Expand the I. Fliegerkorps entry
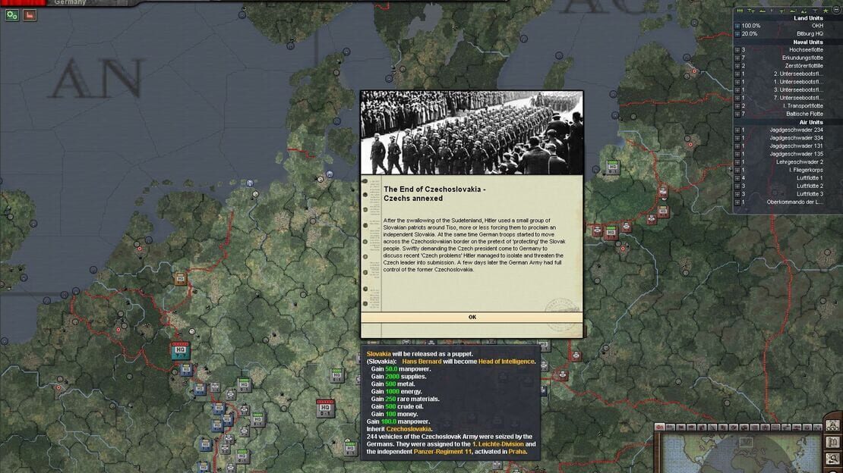Image resolution: width=843 pixels, height=473 pixels. 737,171
